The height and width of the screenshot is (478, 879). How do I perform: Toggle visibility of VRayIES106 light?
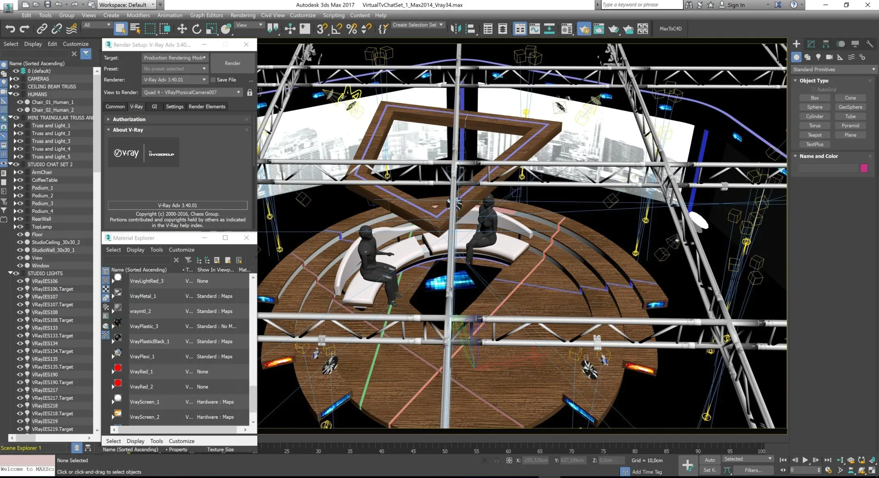(20, 281)
